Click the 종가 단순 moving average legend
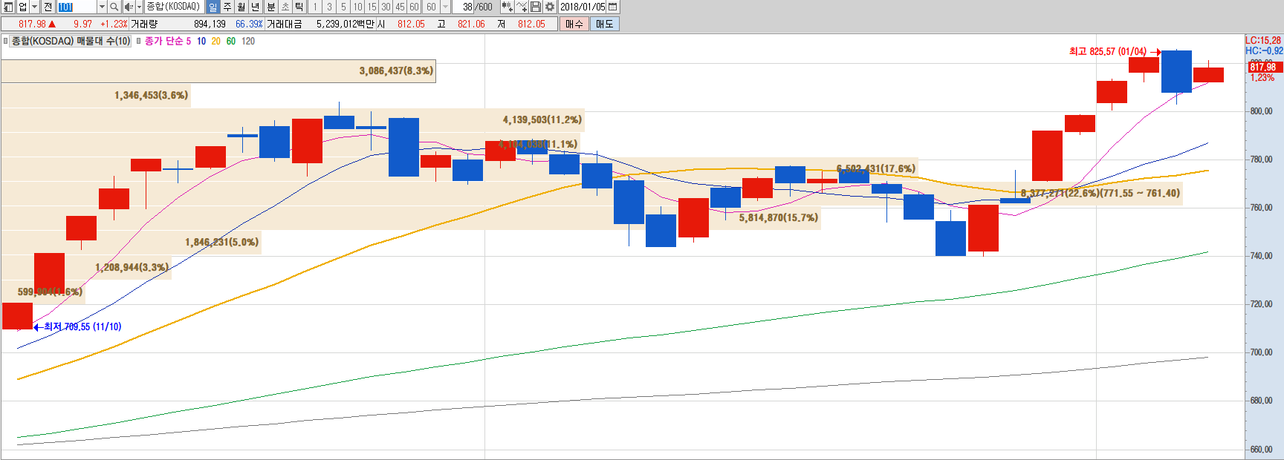The image size is (1284, 460). (x=163, y=42)
